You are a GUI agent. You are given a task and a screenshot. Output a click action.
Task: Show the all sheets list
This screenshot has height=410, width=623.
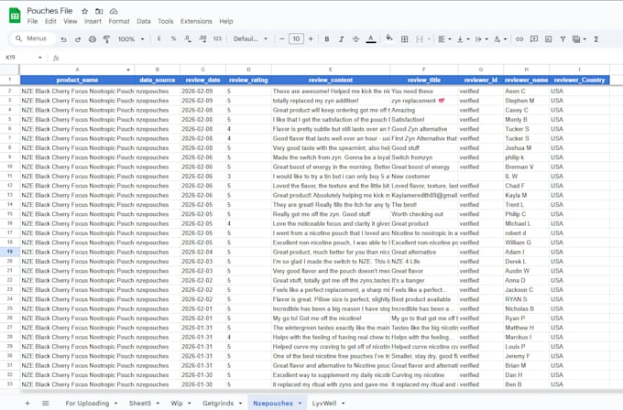pos(46,404)
